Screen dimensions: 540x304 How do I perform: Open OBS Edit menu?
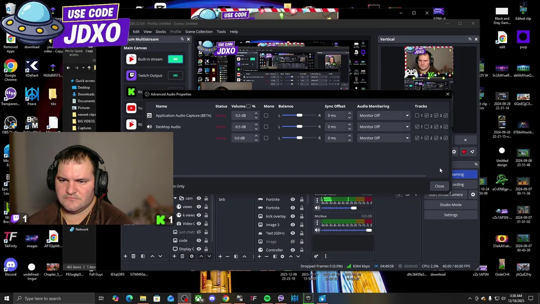click(136, 32)
